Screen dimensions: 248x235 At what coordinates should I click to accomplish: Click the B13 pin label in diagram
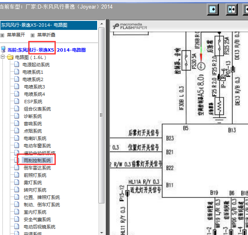pyautogui.click(x=232, y=130)
